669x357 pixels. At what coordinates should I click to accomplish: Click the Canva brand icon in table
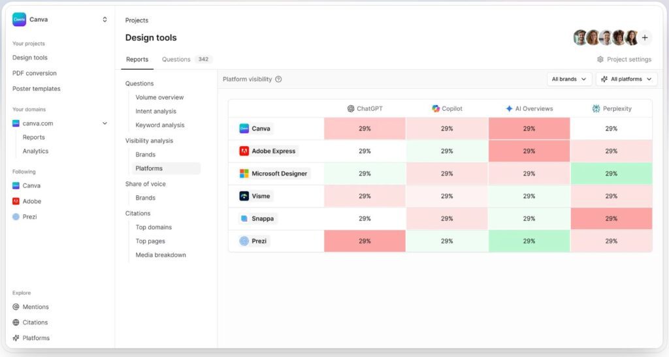(244, 129)
